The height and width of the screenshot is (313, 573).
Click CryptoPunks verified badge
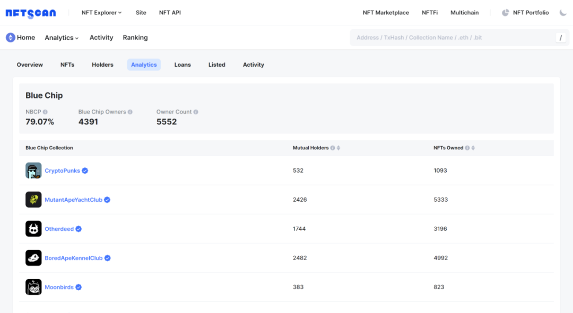(85, 171)
